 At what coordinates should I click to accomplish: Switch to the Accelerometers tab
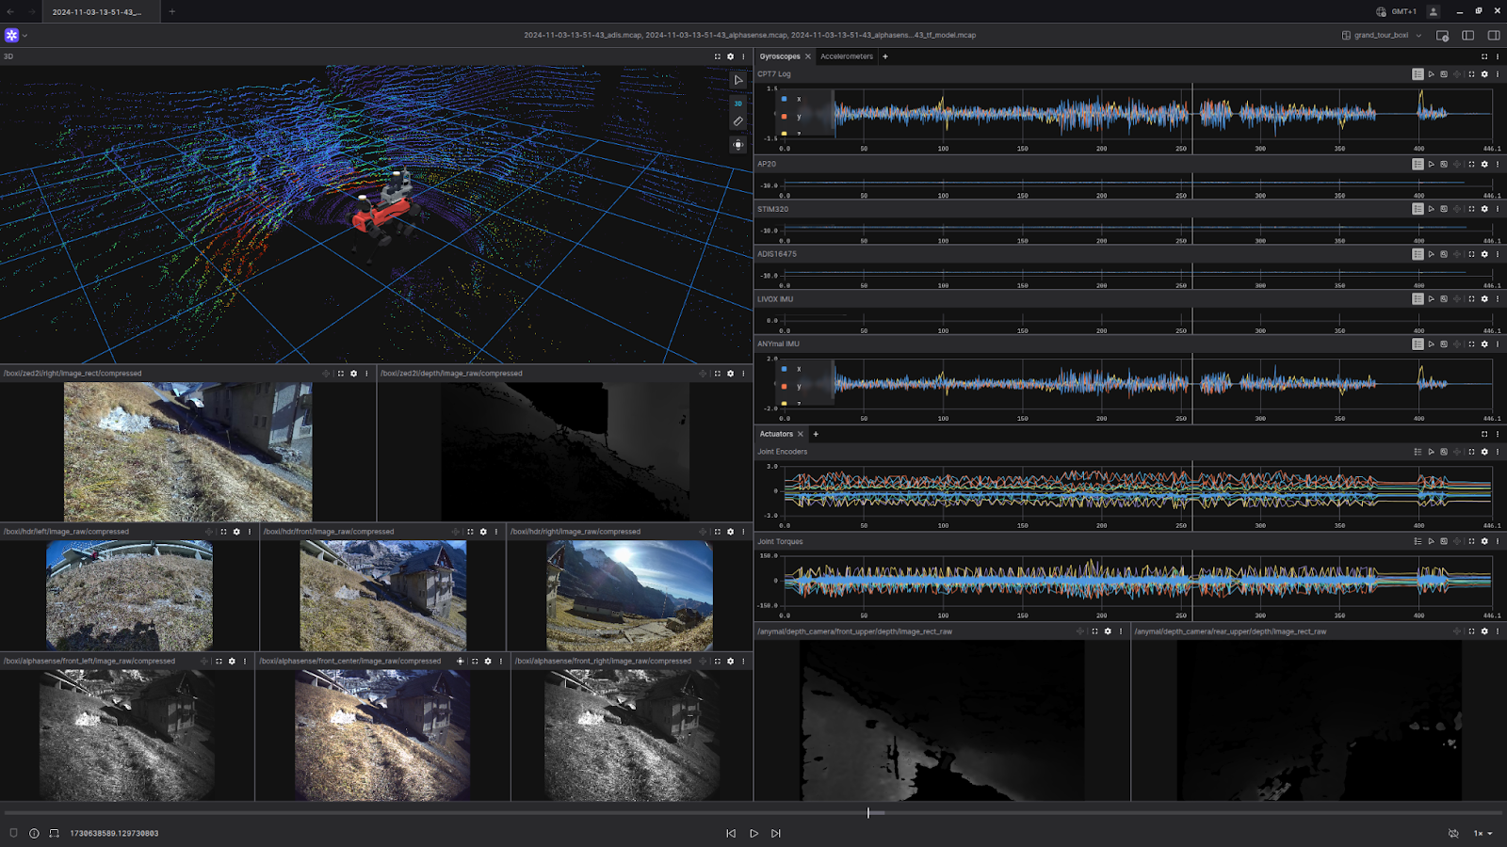pyautogui.click(x=846, y=56)
